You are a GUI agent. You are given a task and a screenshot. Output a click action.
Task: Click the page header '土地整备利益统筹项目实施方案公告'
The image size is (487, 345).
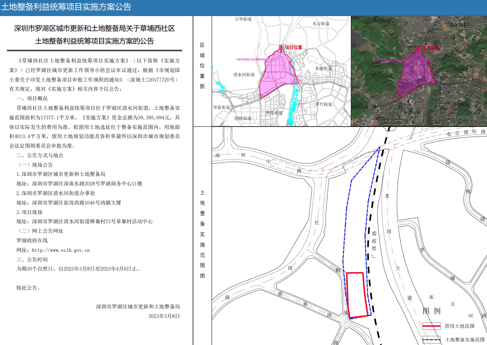[66, 7]
